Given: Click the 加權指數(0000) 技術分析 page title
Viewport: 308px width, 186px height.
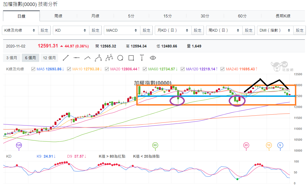Looking at the screenshot, I should click(30, 4).
